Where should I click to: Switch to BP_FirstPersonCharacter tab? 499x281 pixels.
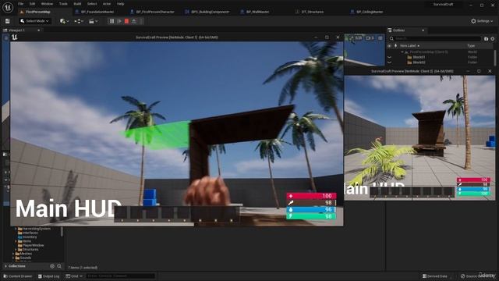[x=154, y=12]
